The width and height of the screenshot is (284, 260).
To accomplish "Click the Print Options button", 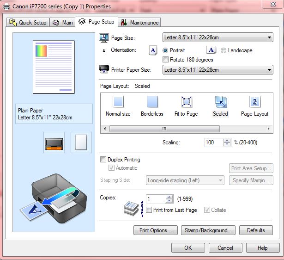I will point(155,230).
